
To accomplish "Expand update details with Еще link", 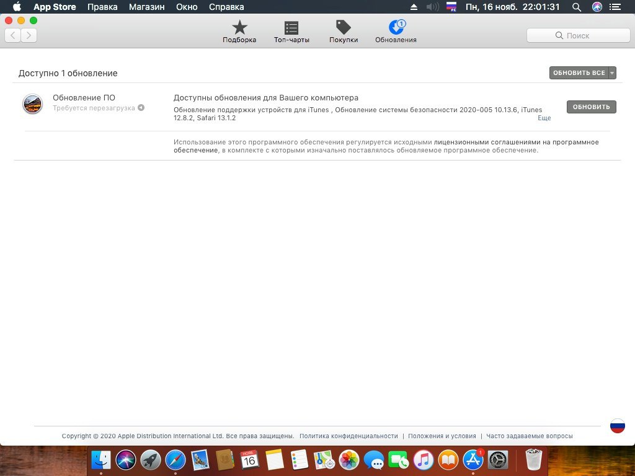I will [x=544, y=118].
